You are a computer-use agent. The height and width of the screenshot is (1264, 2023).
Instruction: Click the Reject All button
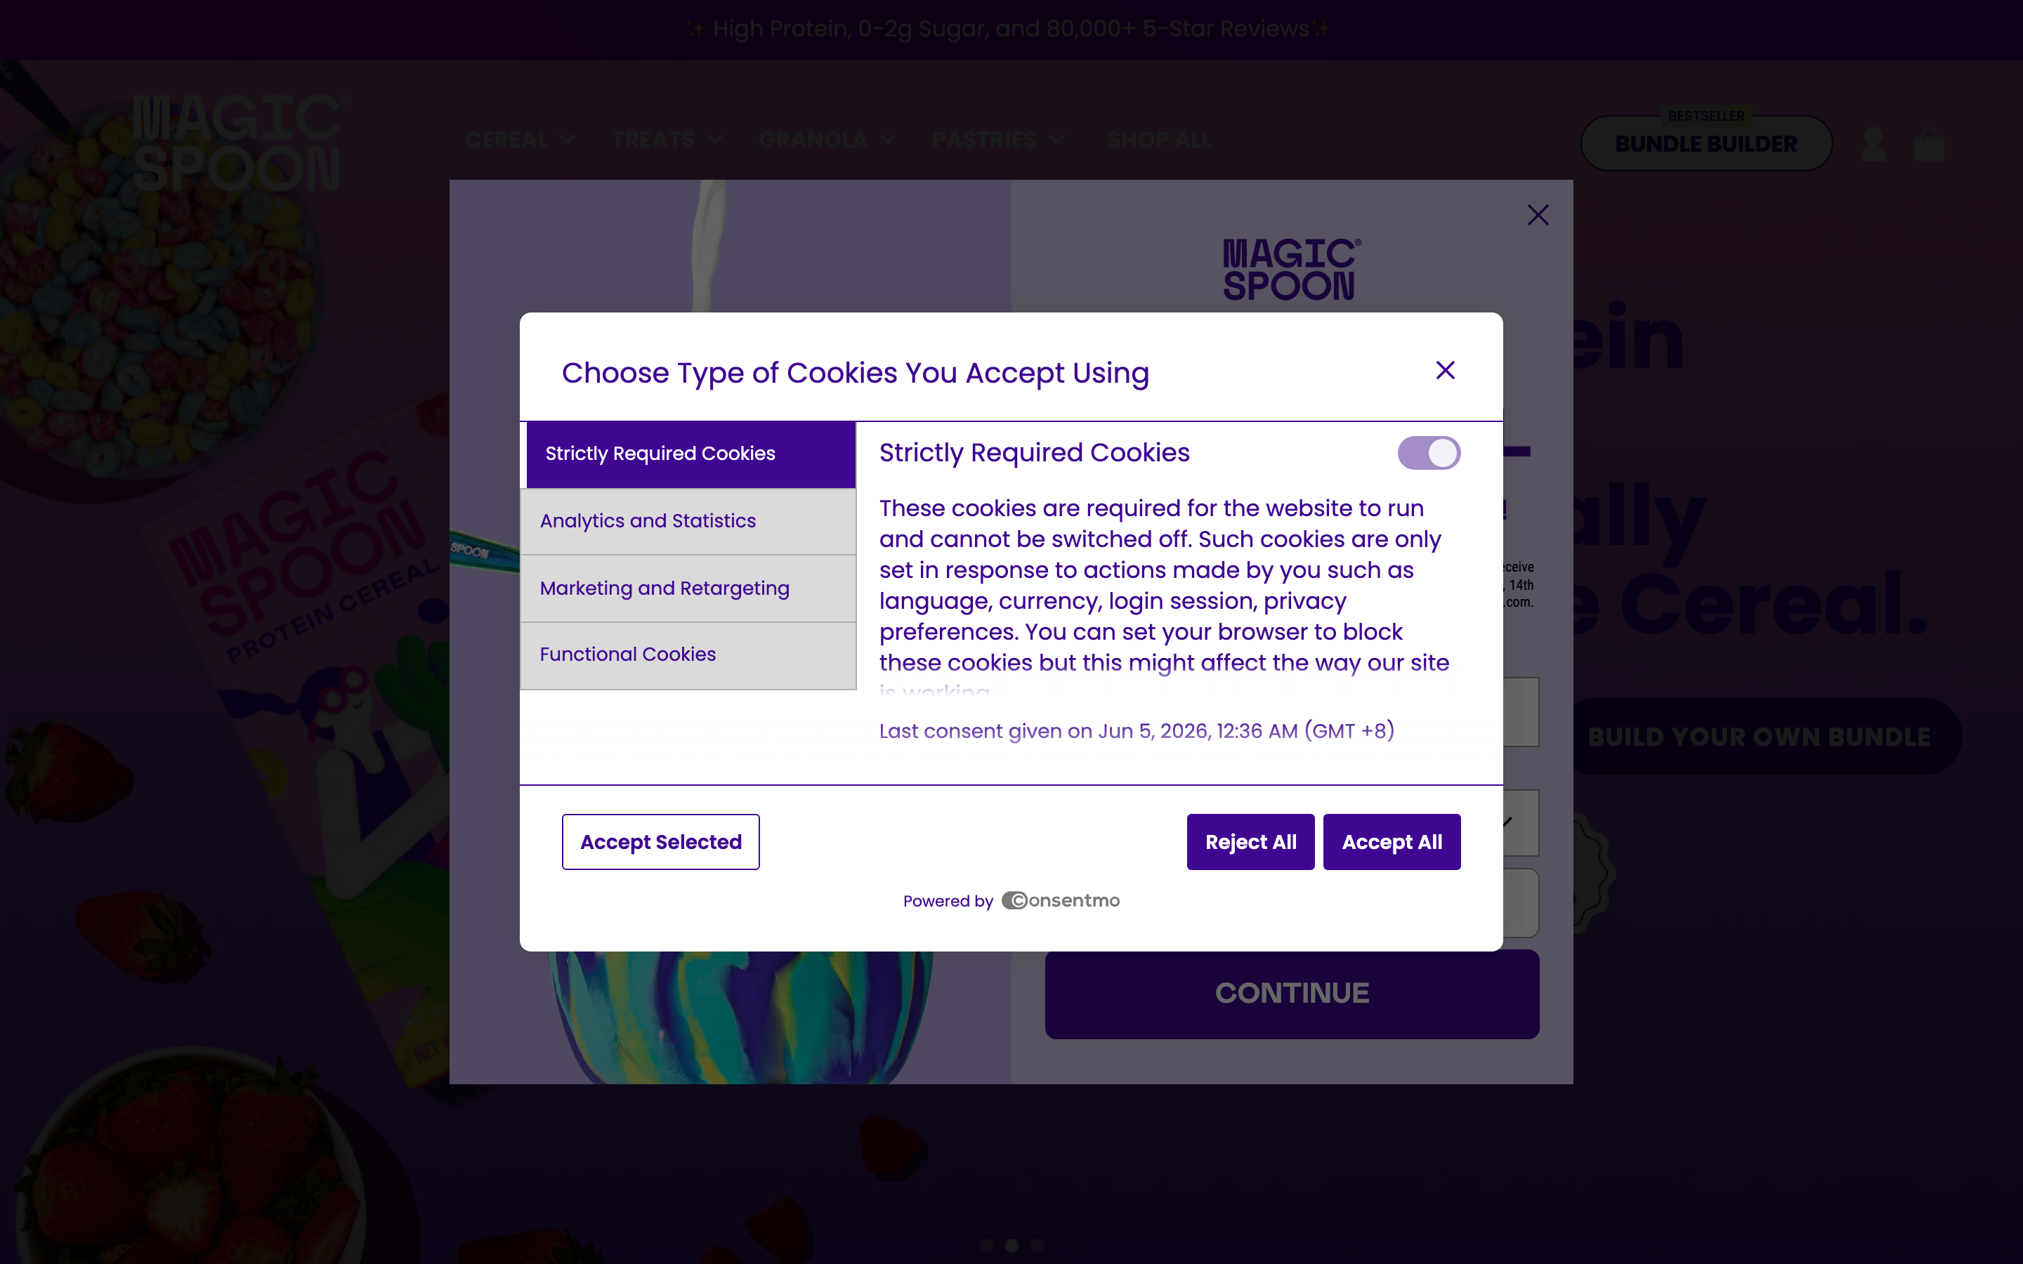[x=1250, y=842]
